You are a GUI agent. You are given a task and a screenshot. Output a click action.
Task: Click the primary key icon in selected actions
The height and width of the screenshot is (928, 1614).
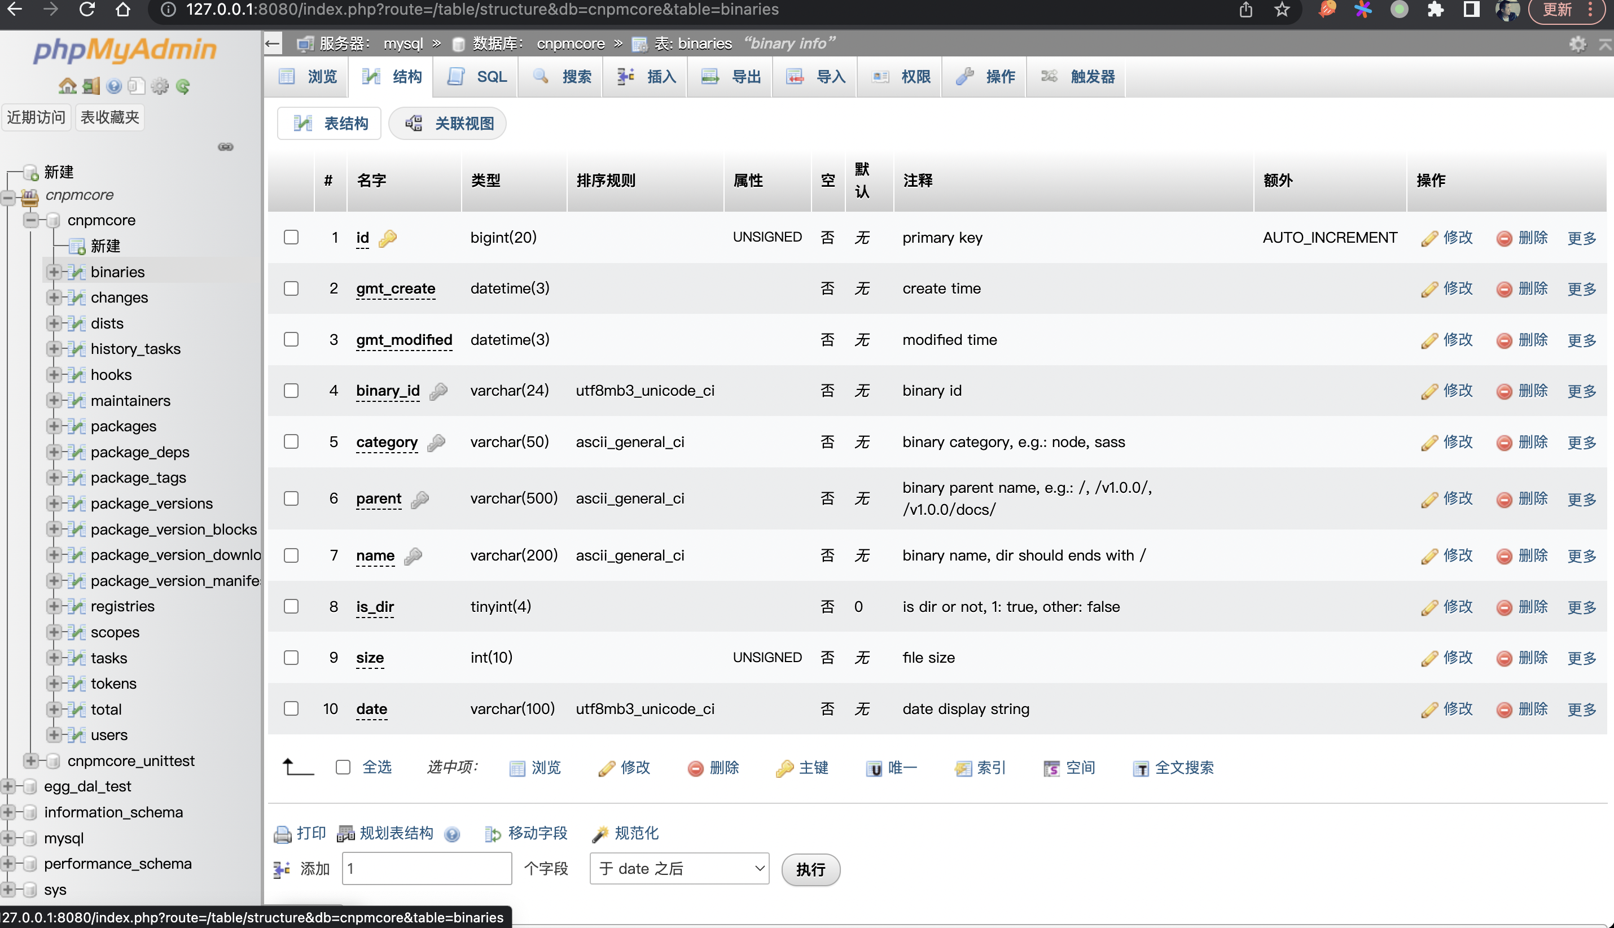point(784,769)
